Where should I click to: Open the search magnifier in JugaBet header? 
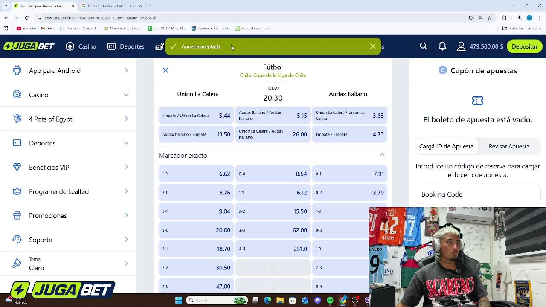[x=424, y=46]
